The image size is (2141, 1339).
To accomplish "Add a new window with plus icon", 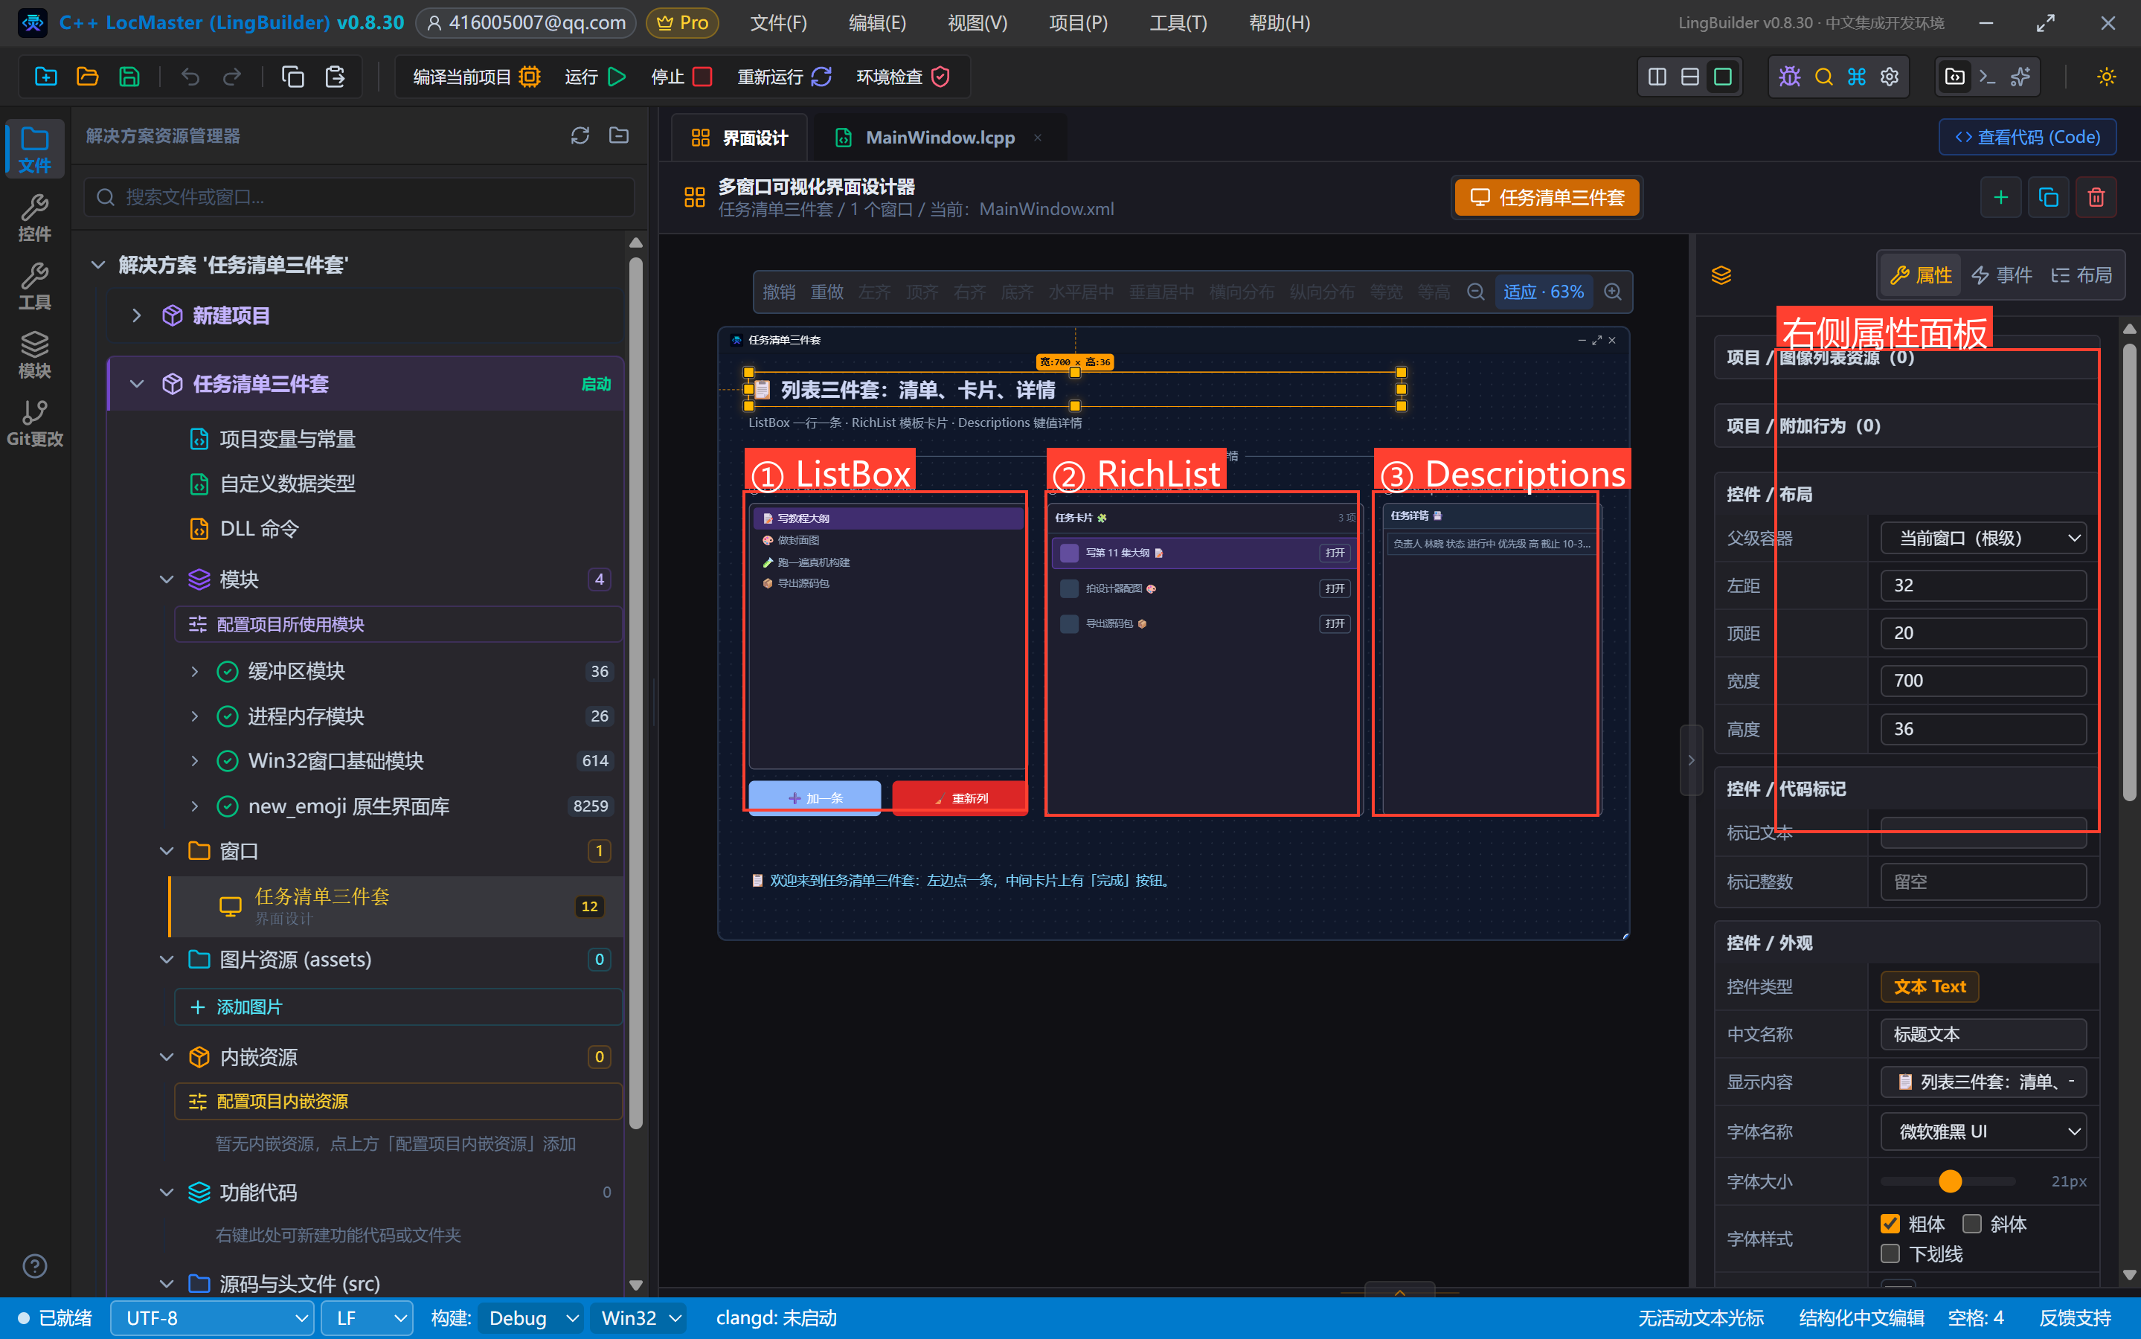I will click(2000, 197).
